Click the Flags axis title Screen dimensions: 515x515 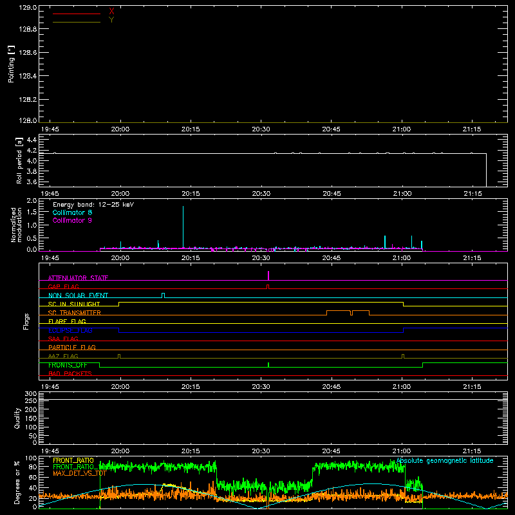pos(26,321)
